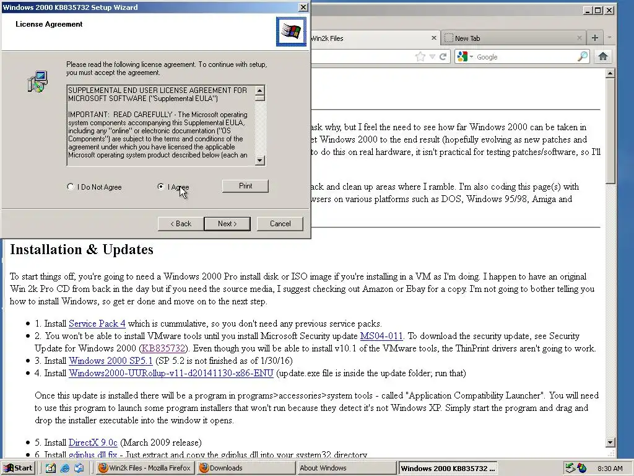Image resolution: width=634 pixels, height=476 pixels.
Task: Switch to the New Tab tab in Firefox
Action: pos(510,38)
